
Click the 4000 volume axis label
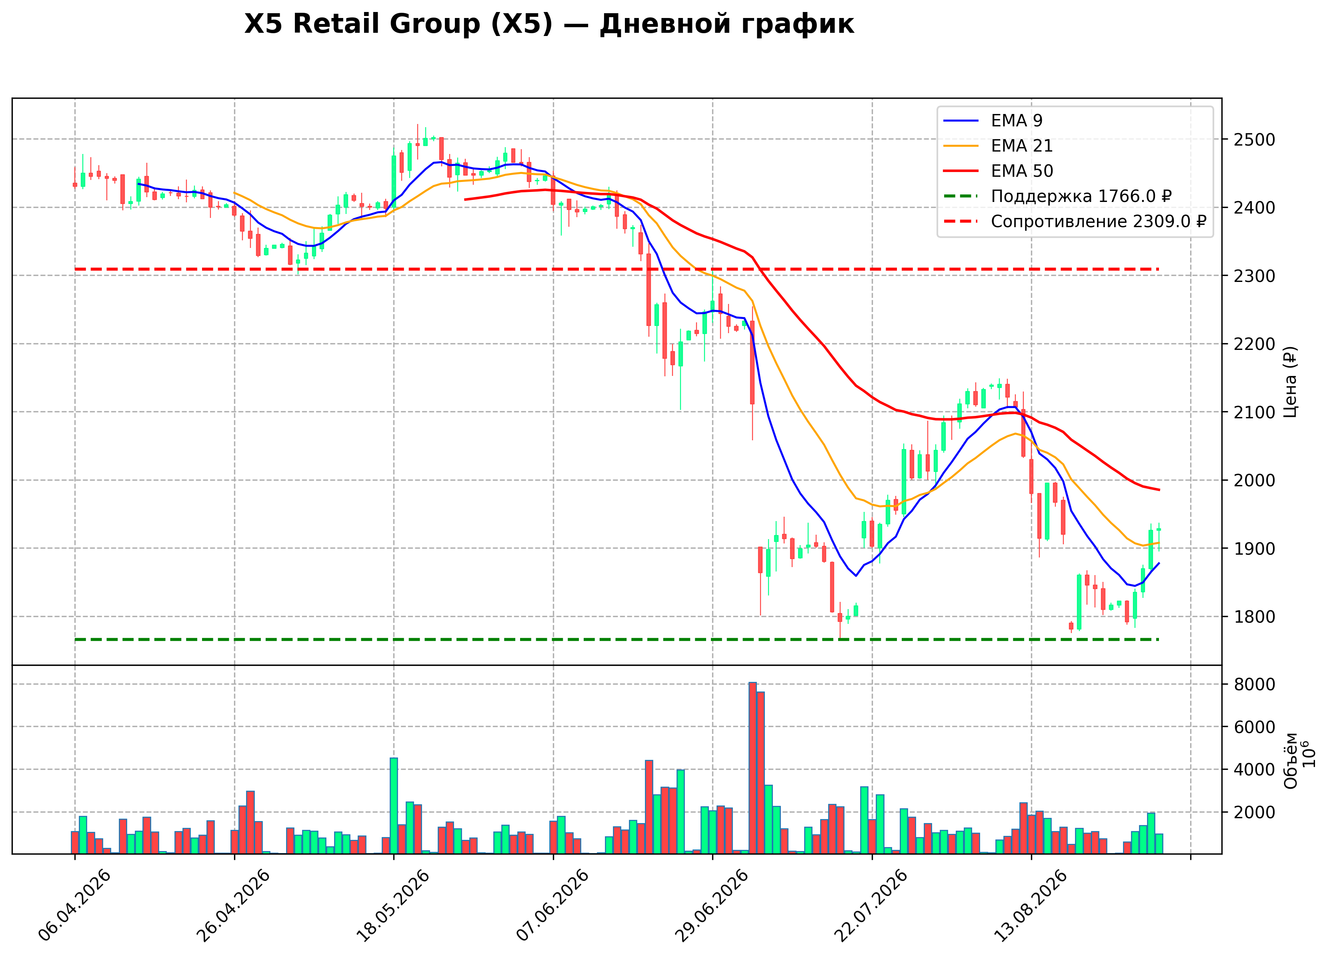click(x=1253, y=770)
